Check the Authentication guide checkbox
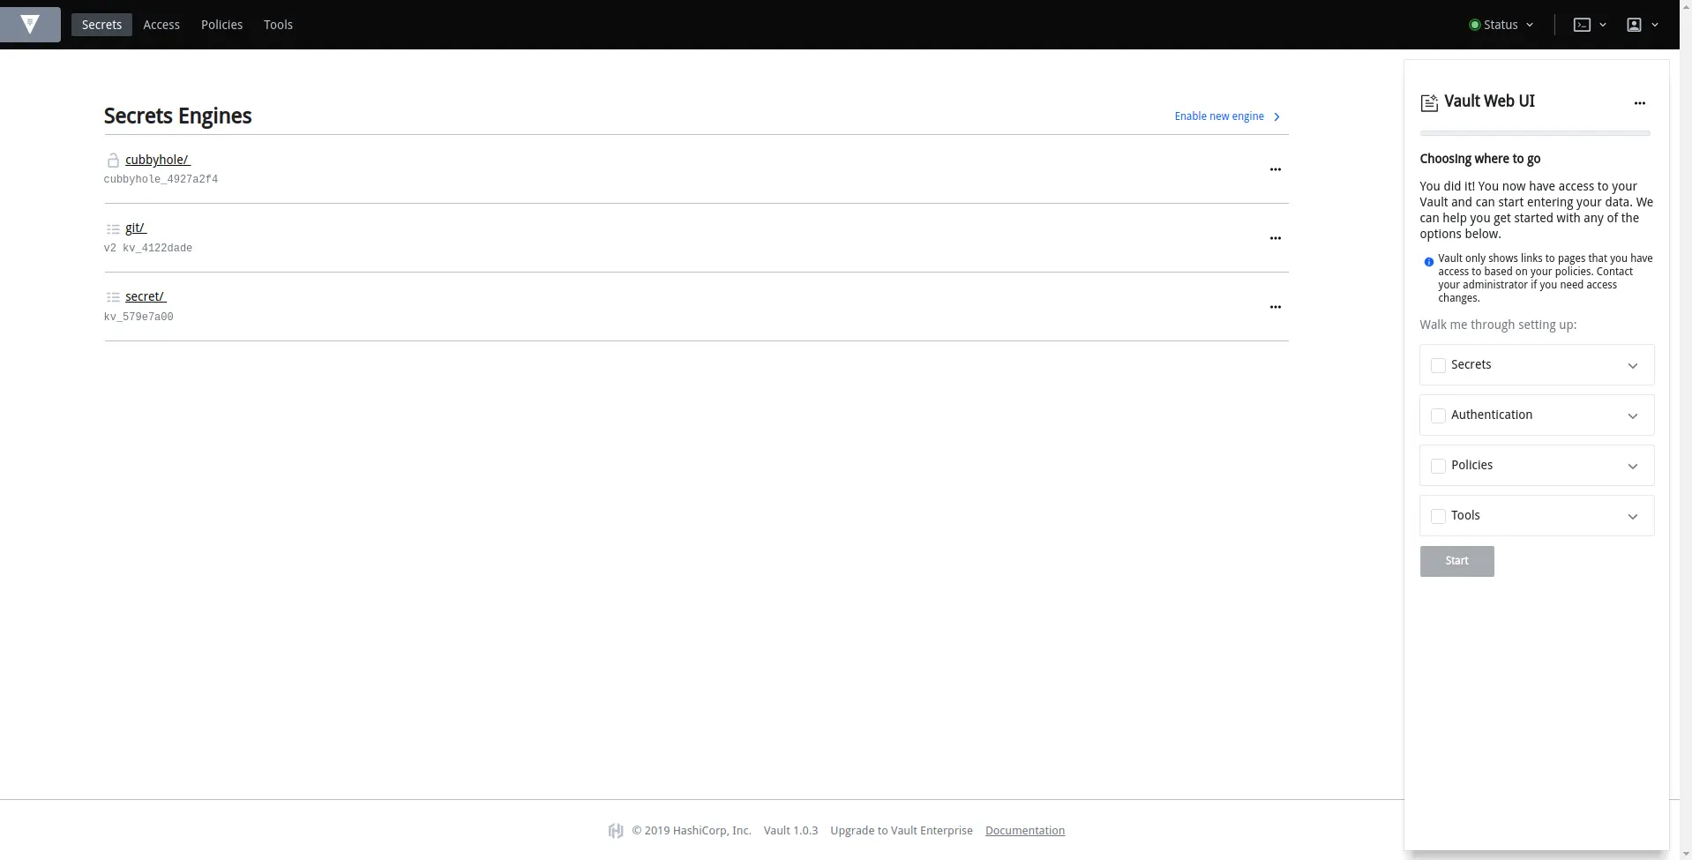1692x860 pixels. (1438, 415)
